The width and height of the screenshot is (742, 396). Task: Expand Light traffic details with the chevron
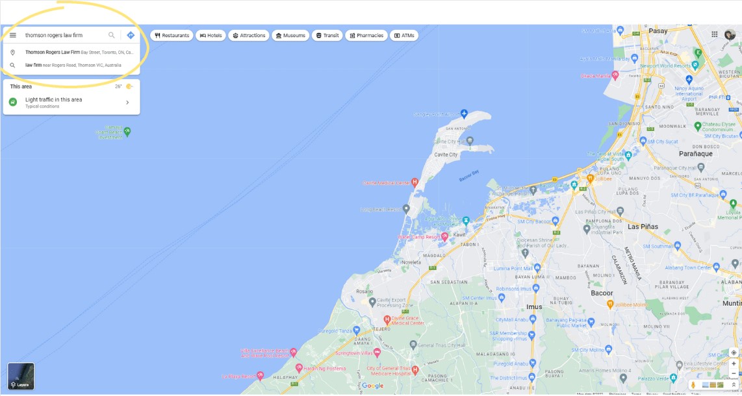pyautogui.click(x=128, y=101)
